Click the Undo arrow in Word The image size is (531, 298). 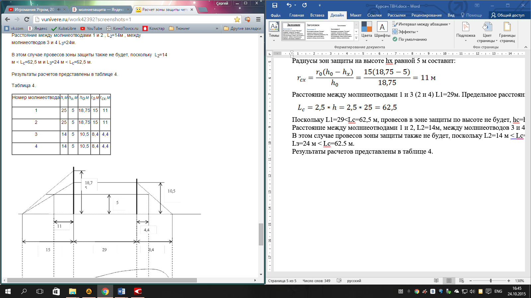tap(289, 5)
